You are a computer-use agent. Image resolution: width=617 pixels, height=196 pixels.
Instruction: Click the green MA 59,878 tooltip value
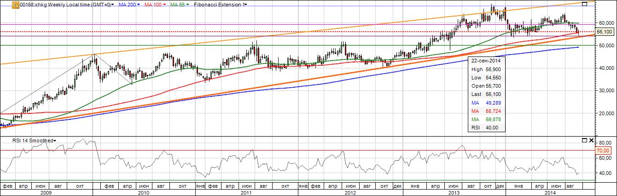pos(494,119)
